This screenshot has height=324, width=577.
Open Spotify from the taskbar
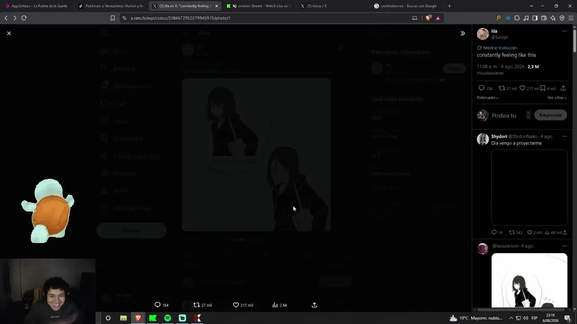click(168, 318)
